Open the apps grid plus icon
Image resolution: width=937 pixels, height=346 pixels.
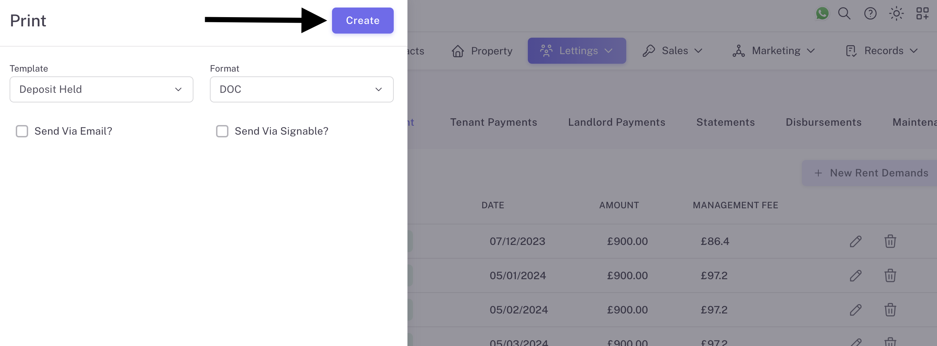click(923, 14)
